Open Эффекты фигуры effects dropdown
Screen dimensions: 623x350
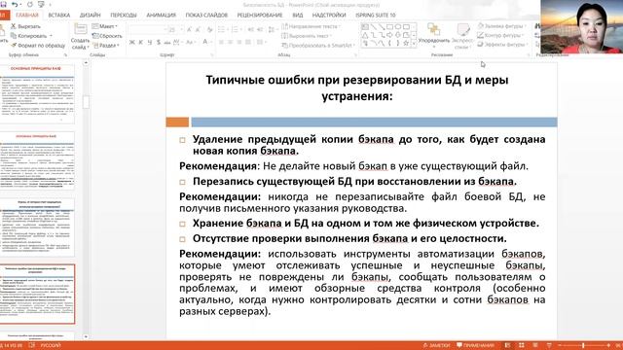pos(502,45)
